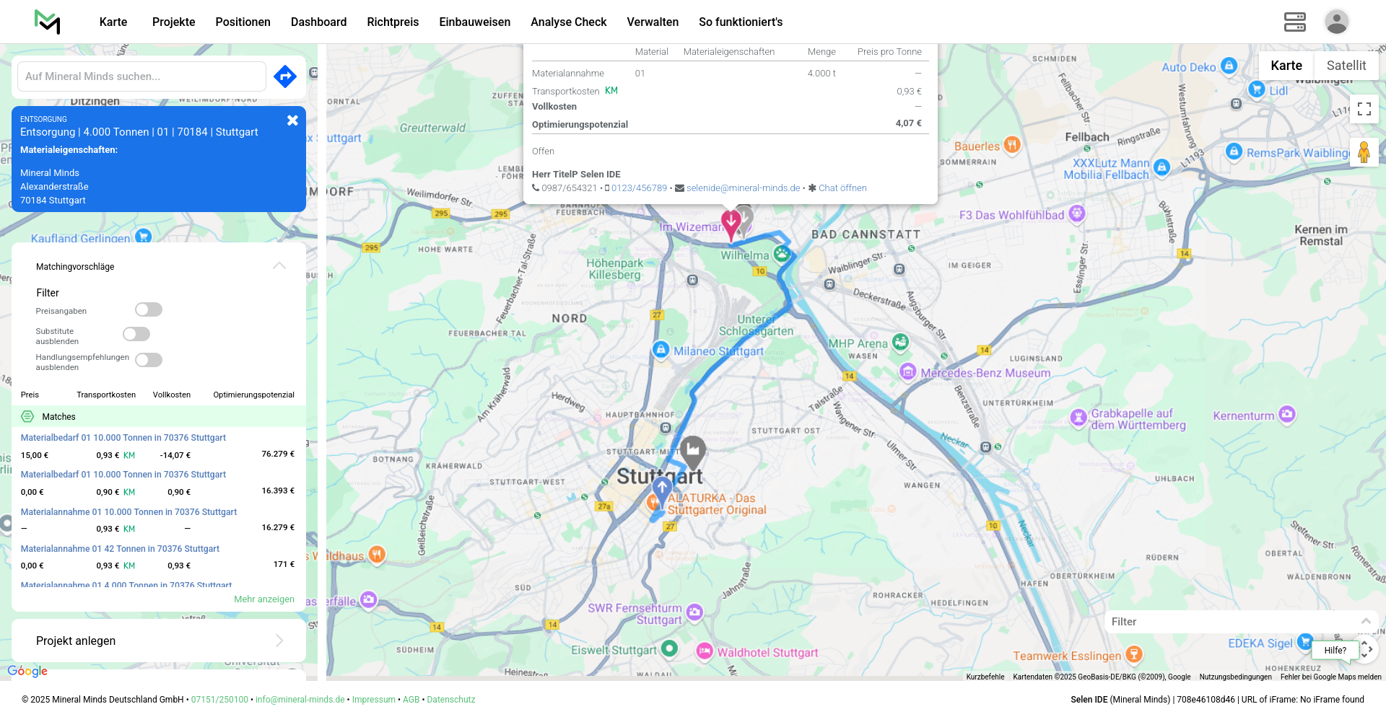Click the gray factory marker on map
The height and width of the screenshot is (717, 1386).
[692, 452]
